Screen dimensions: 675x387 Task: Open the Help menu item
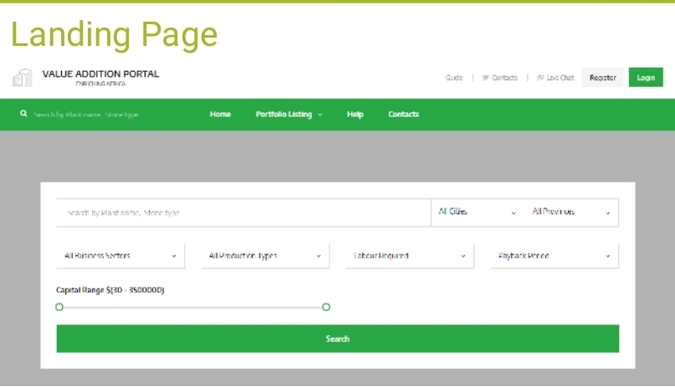[x=355, y=115]
